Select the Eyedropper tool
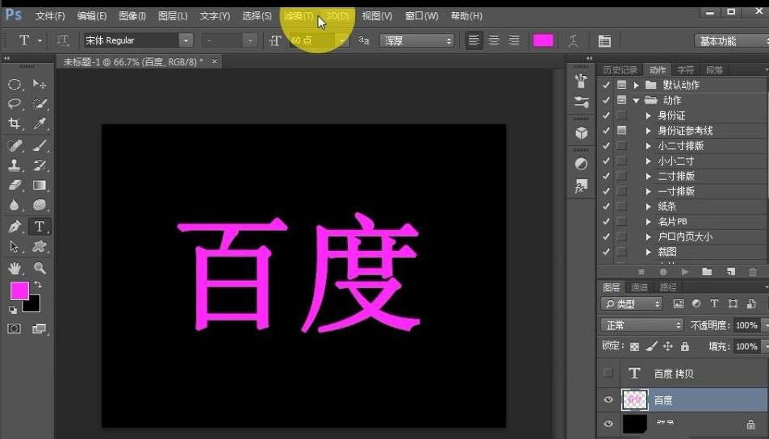 coord(40,123)
